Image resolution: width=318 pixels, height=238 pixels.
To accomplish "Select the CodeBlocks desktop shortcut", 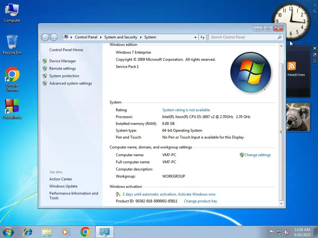I will 12,109.
